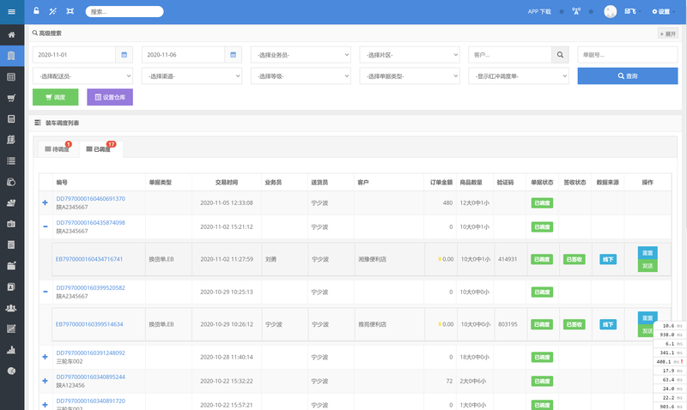Open the calculator icon in sidebar

[12, 119]
